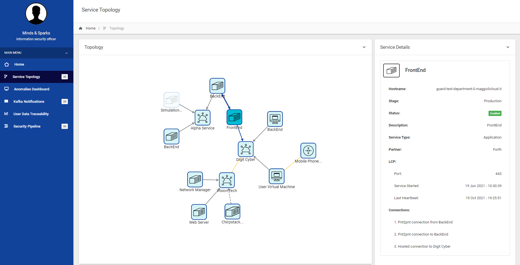Click the Service Topology count badge 30
The image size is (520, 265).
(65, 77)
